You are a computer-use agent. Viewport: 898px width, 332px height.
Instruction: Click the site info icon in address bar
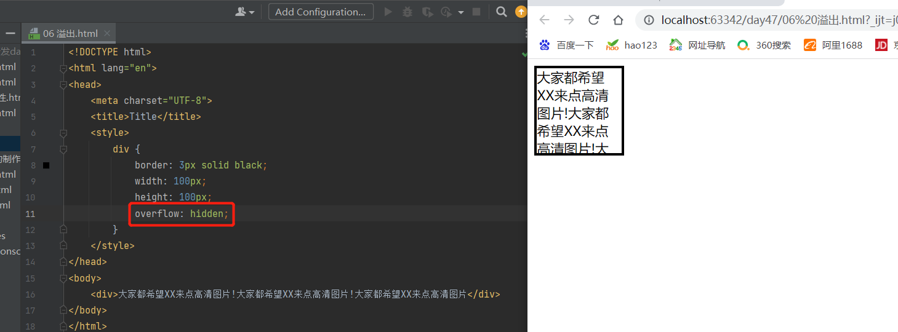tap(649, 20)
